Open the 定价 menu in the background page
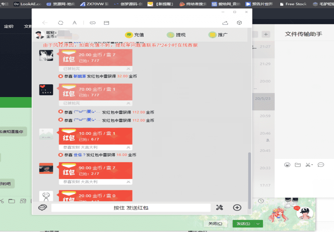Screen dimensions: 334x232 [x=9, y=26]
